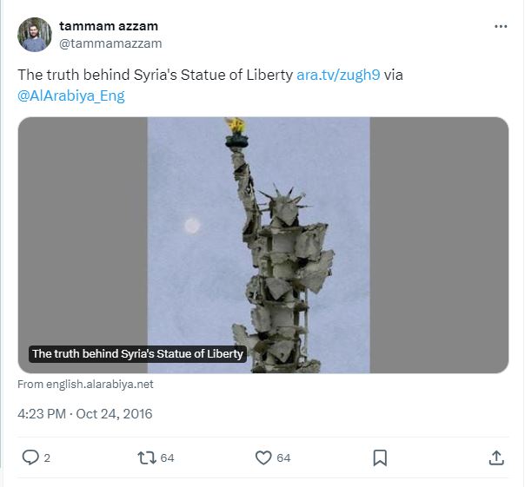Screen dimensions: 525x487
Task: Open the From english.alarabiya.net source link
Action: pyautogui.click(x=85, y=384)
